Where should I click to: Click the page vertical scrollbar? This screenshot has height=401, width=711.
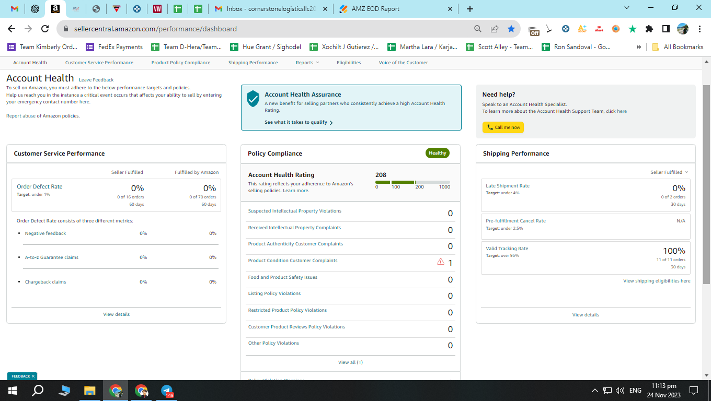707,184
